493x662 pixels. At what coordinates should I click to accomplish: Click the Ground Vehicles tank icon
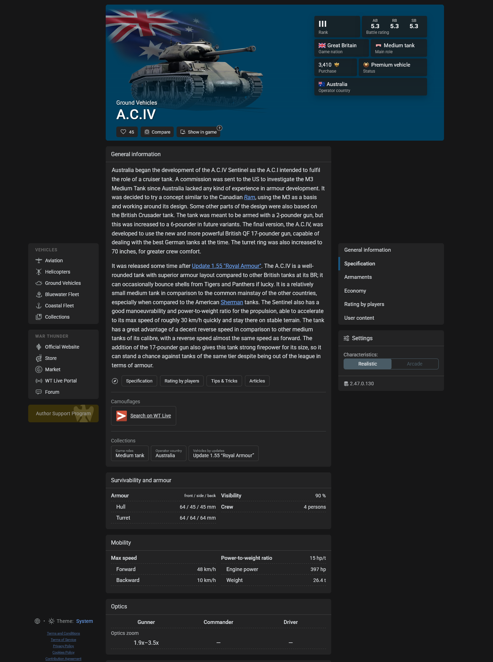coord(39,283)
